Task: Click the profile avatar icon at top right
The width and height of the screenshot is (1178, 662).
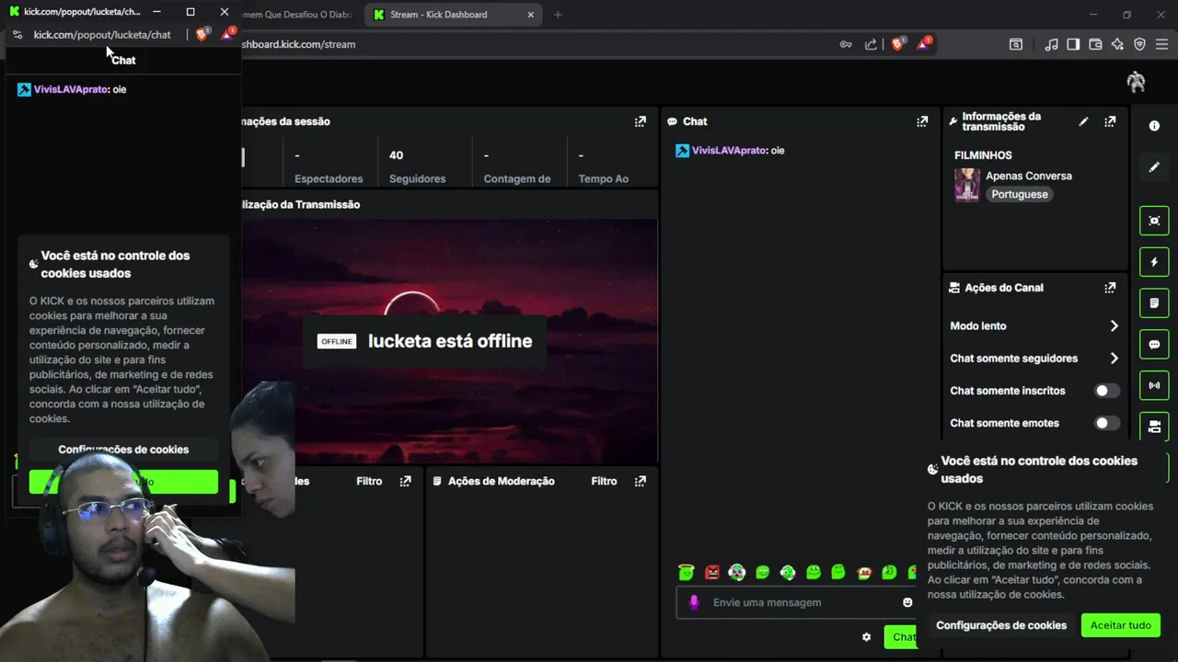Action: click(x=1137, y=82)
